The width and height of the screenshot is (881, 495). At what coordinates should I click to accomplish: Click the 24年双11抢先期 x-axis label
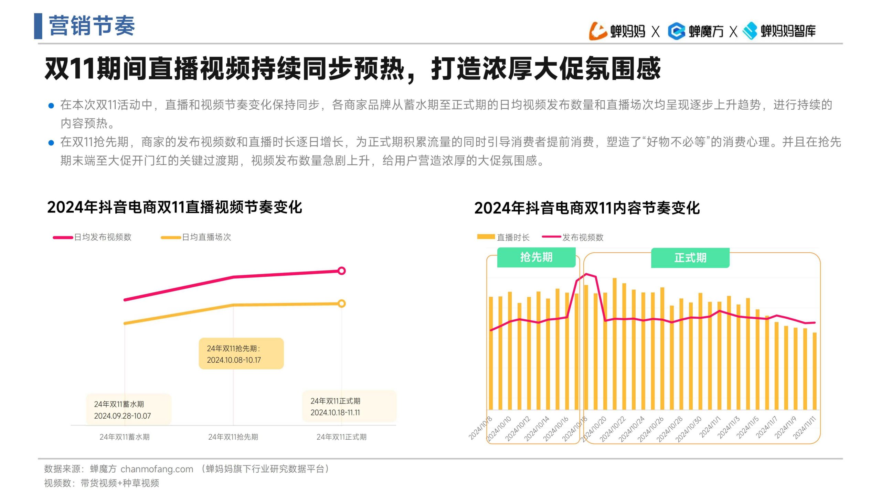(233, 437)
